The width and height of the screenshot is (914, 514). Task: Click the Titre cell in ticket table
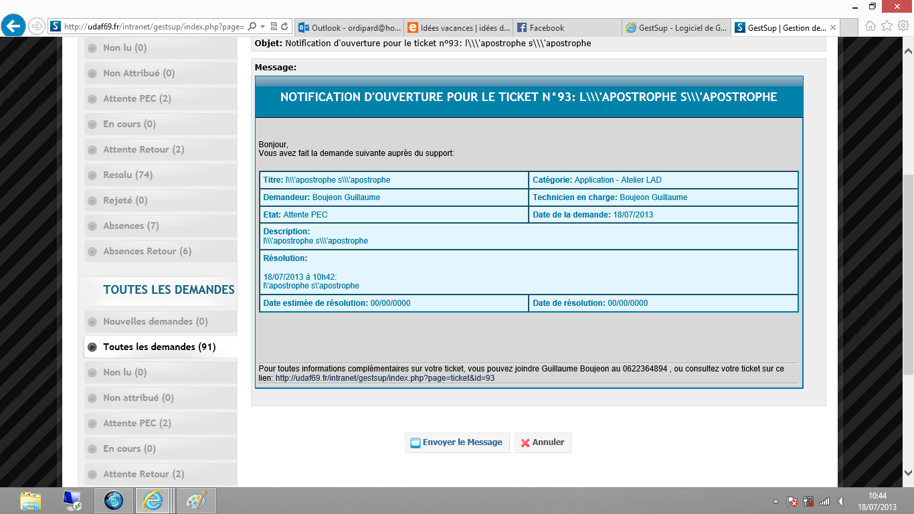[x=394, y=180]
